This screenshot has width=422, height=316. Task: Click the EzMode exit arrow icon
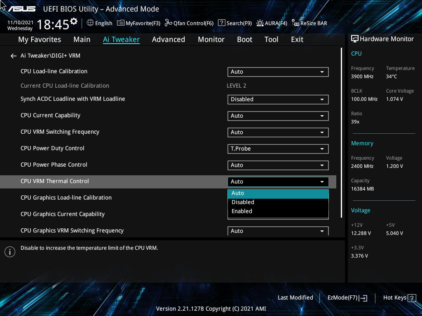point(363,298)
